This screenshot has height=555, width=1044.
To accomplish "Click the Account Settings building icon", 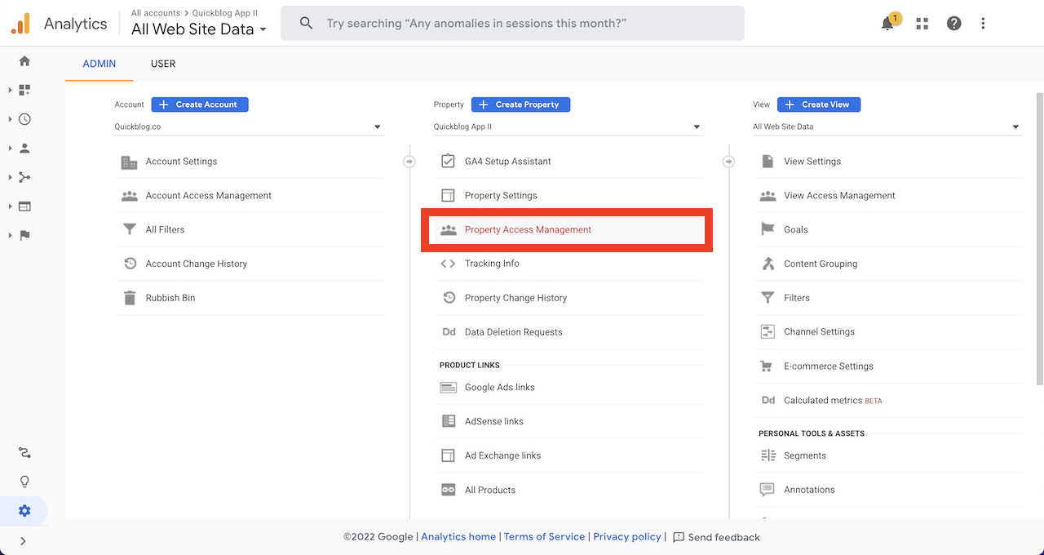I will (x=129, y=162).
